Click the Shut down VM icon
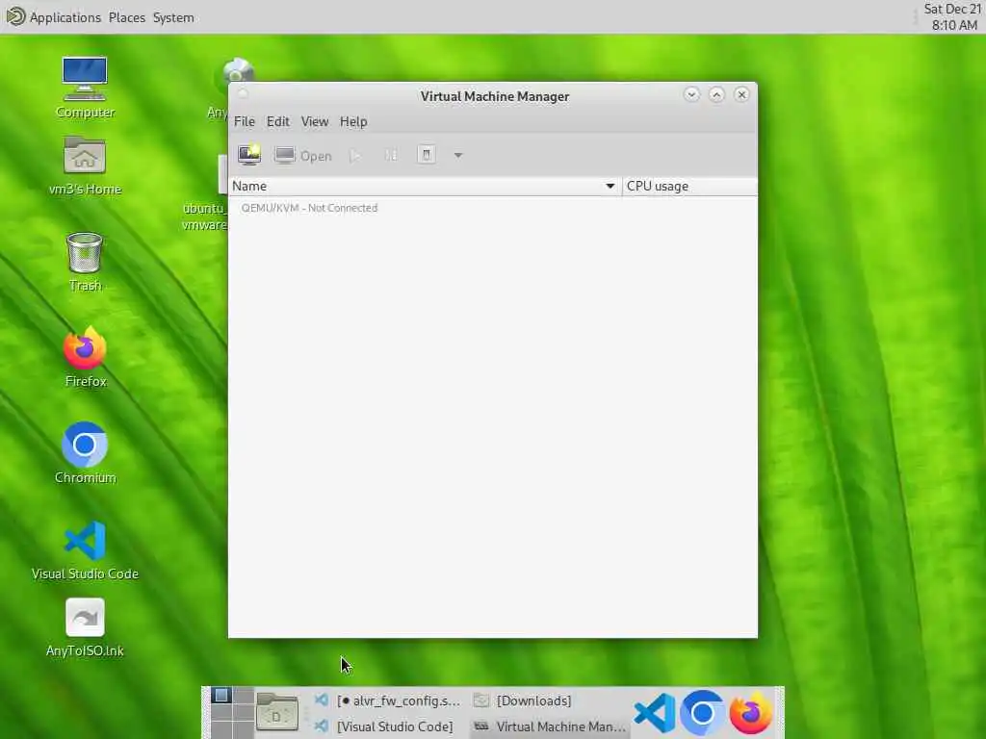The height and width of the screenshot is (739, 986). pos(427,155)
